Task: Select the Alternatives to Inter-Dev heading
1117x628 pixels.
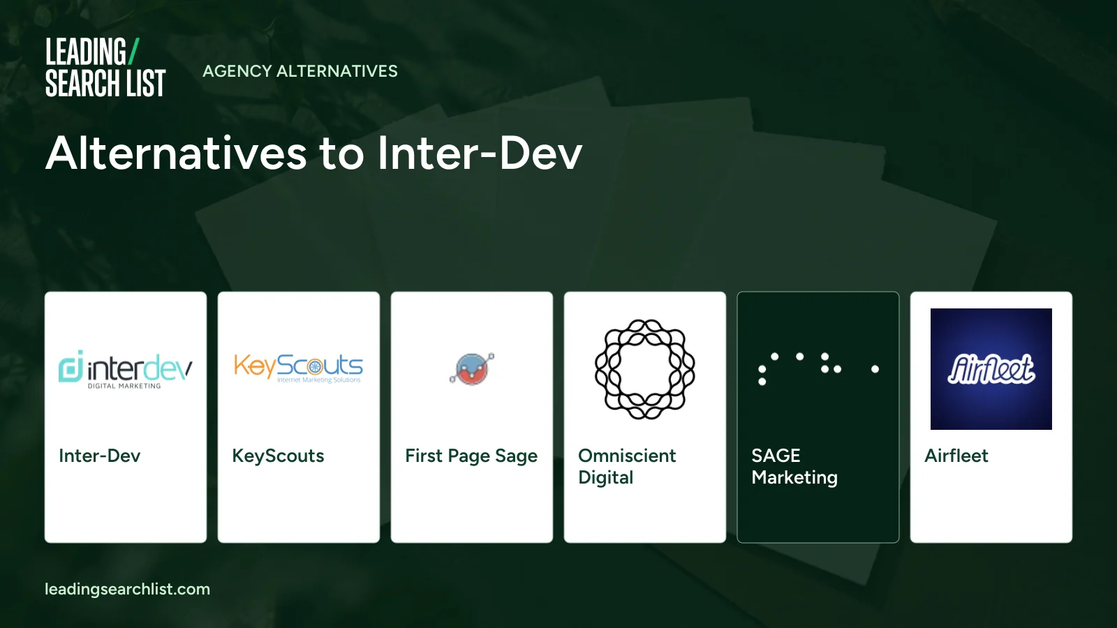Action: click(x=314, y=153)
